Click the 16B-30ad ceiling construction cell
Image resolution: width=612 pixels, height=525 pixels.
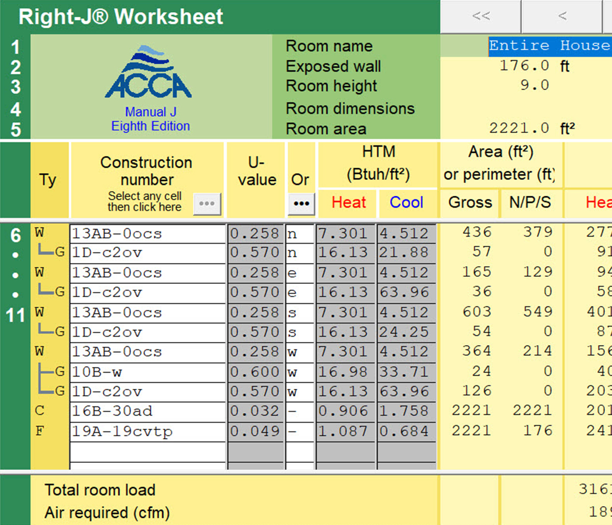click(147, 411)
